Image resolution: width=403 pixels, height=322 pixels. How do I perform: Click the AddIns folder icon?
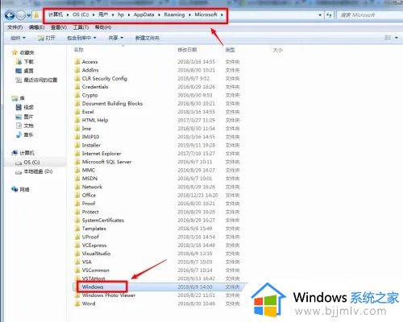click(77, 70)
